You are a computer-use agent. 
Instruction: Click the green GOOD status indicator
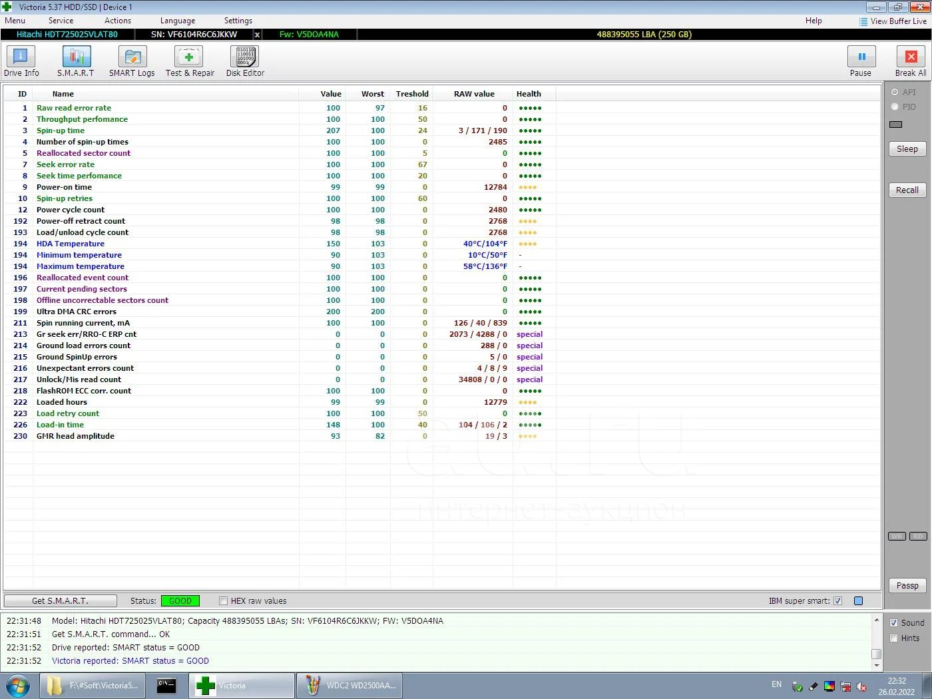click(x=180, y=601)
